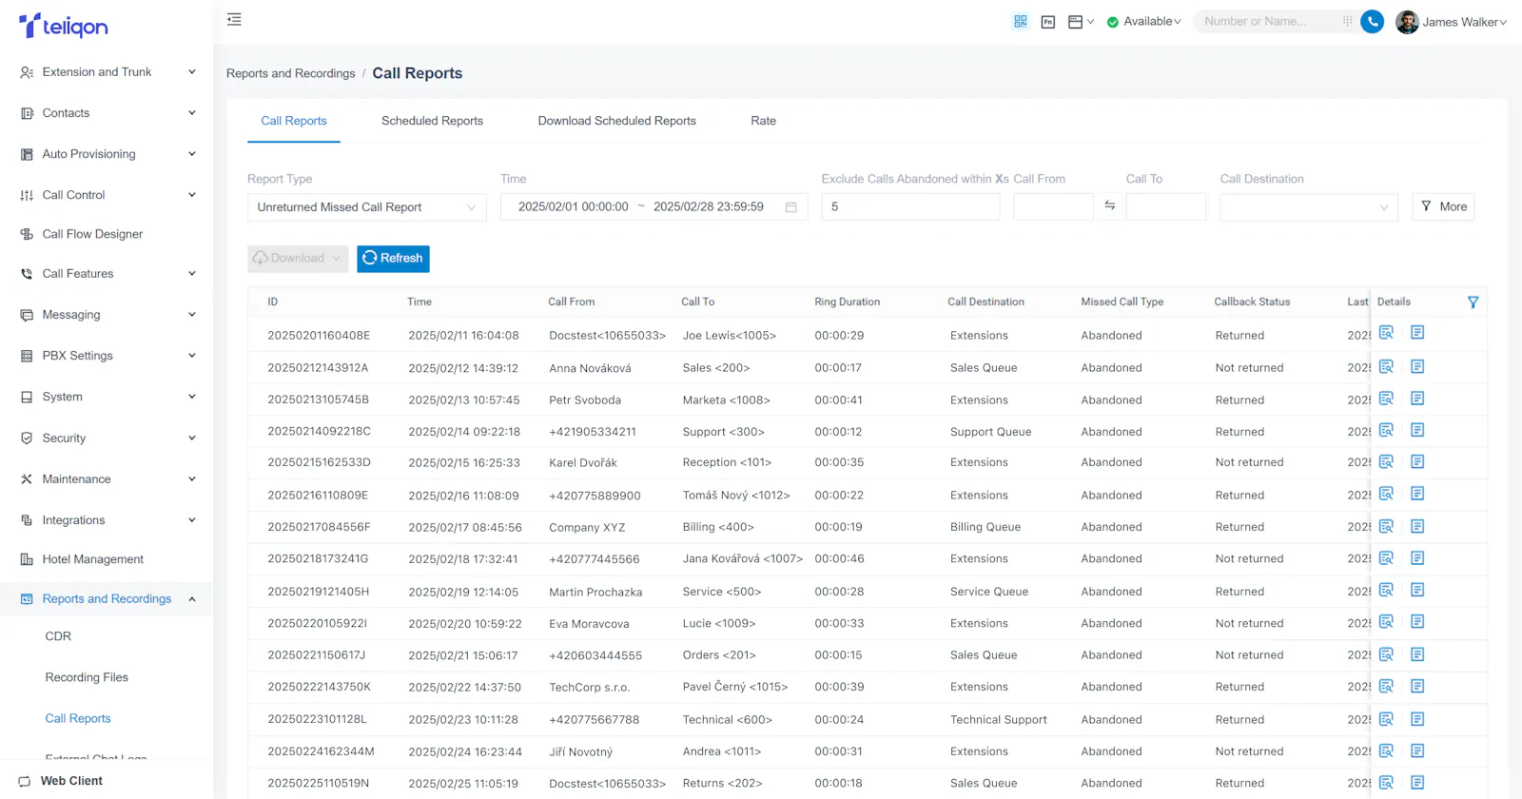The width and height of the screenshot is (1522, 799).
Task: Open the CDR submenu item
Action: coord(58,636)
